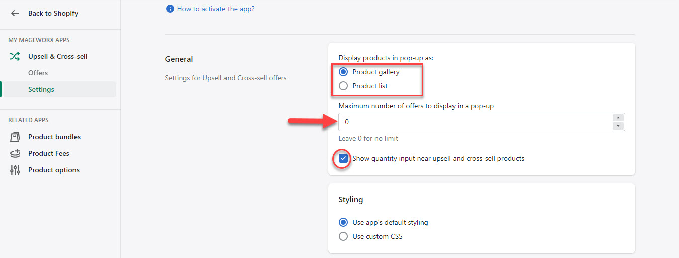
Task: Click 'Leave 0 for no limit' hint text
Action: click(x=368, y=138)
